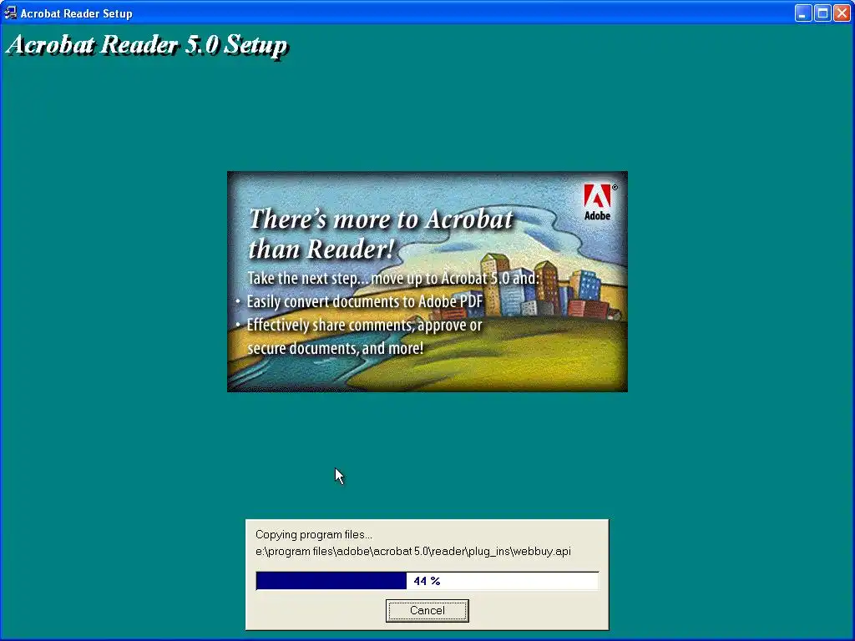Image resolution: width=855 pixels, height=641 pixels.
Task: Click the "There's more to Acrobat" banner image
Action: point(427,281)
